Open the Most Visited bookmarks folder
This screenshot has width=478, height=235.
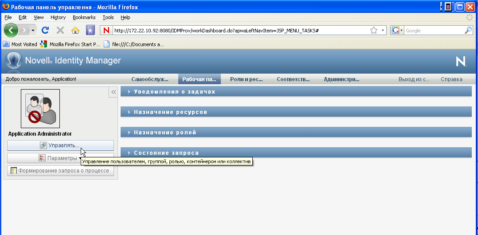pos(20,44)
